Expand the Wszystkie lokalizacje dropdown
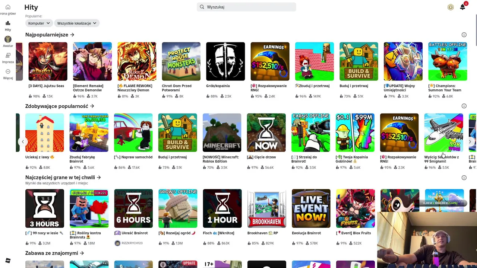 click(77, 23)
